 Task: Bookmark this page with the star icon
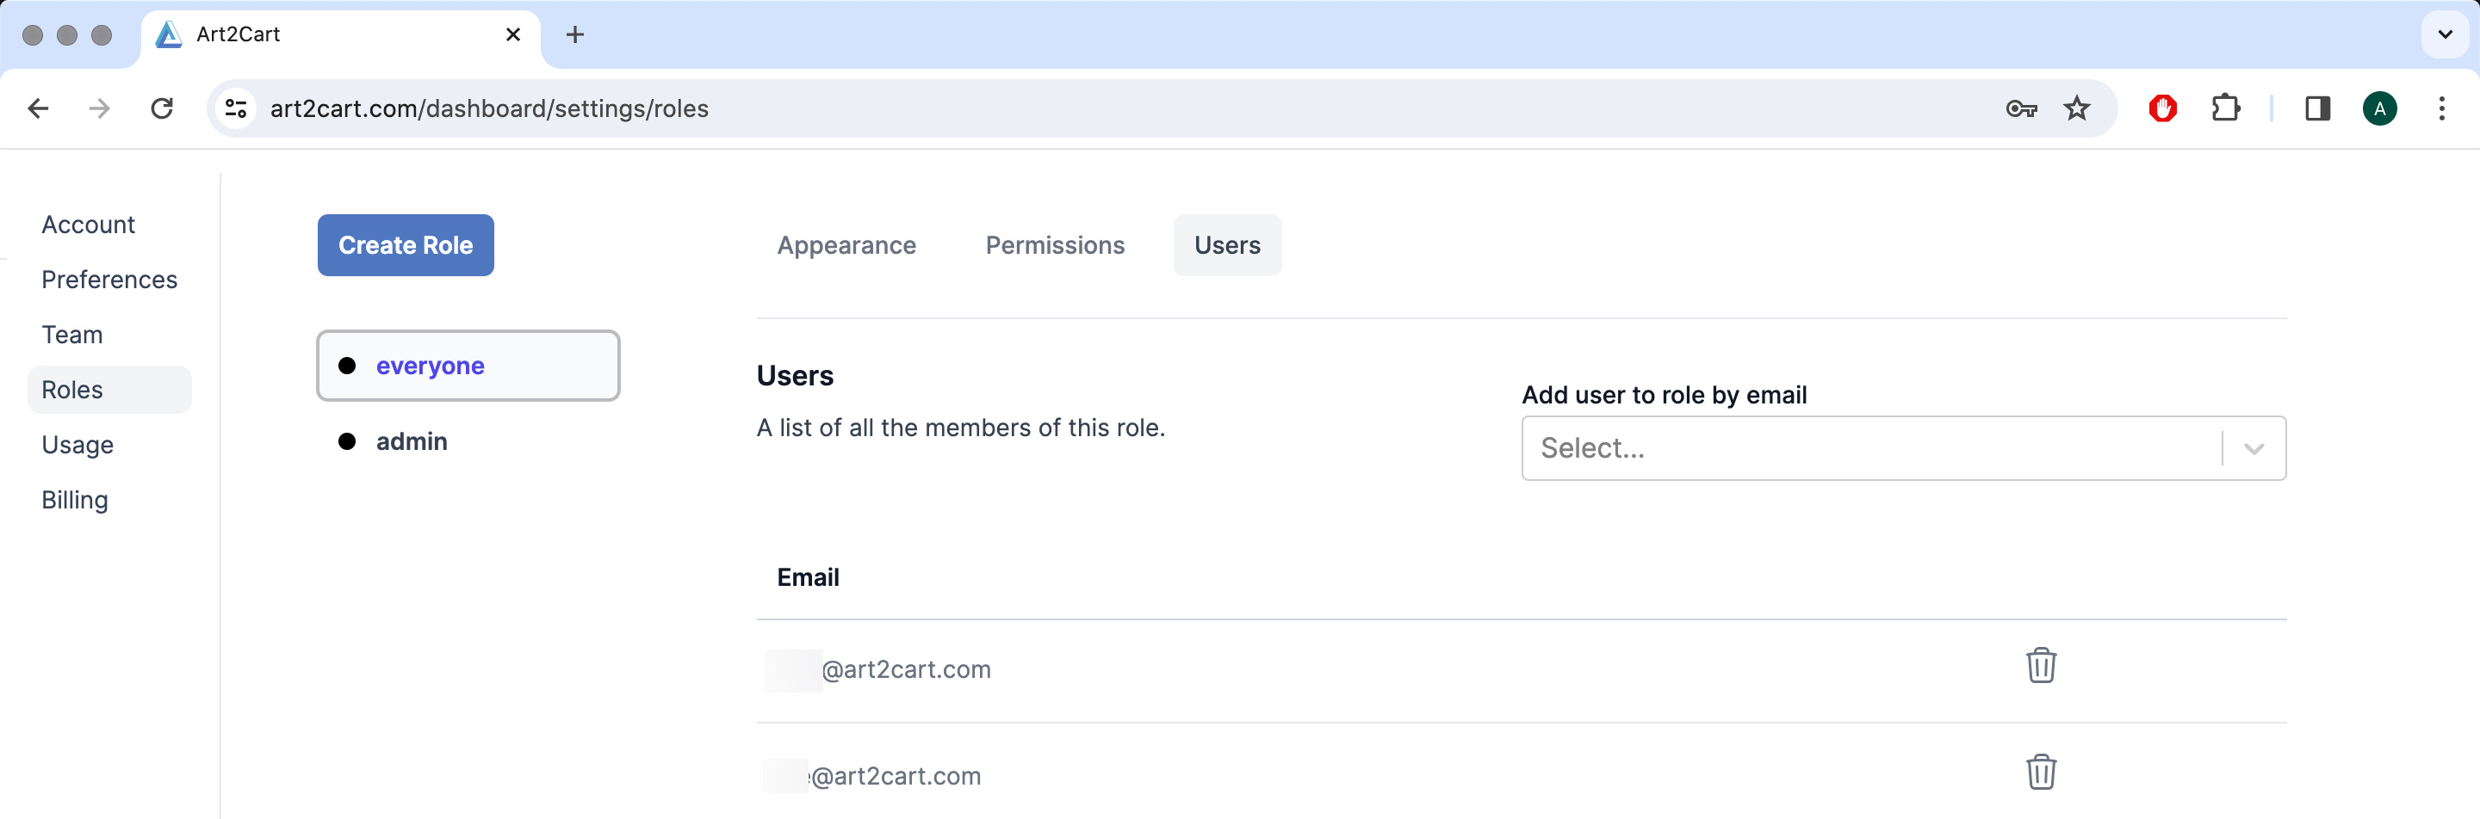coord(2077,108)
